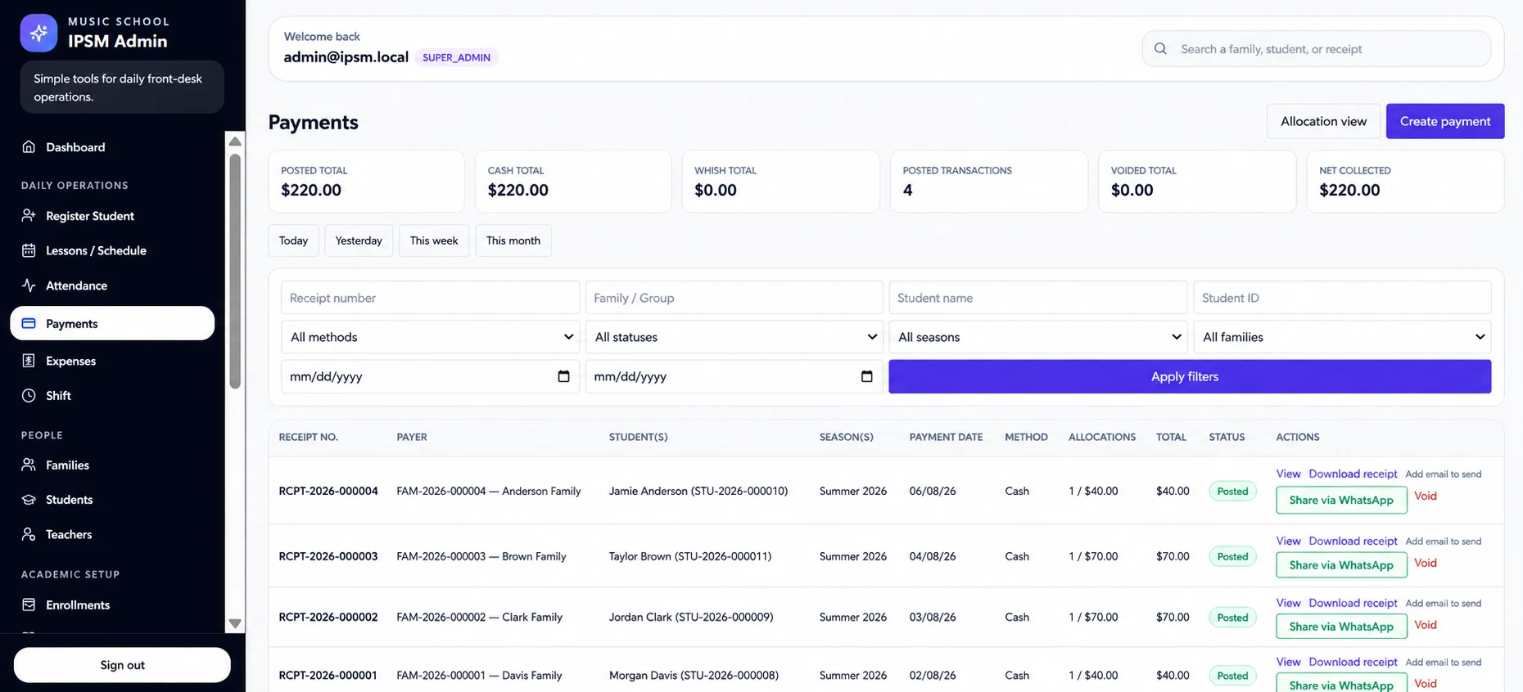Open Students page from sidebar
This screenshot has width=1523, height=692.
[112, 499]
